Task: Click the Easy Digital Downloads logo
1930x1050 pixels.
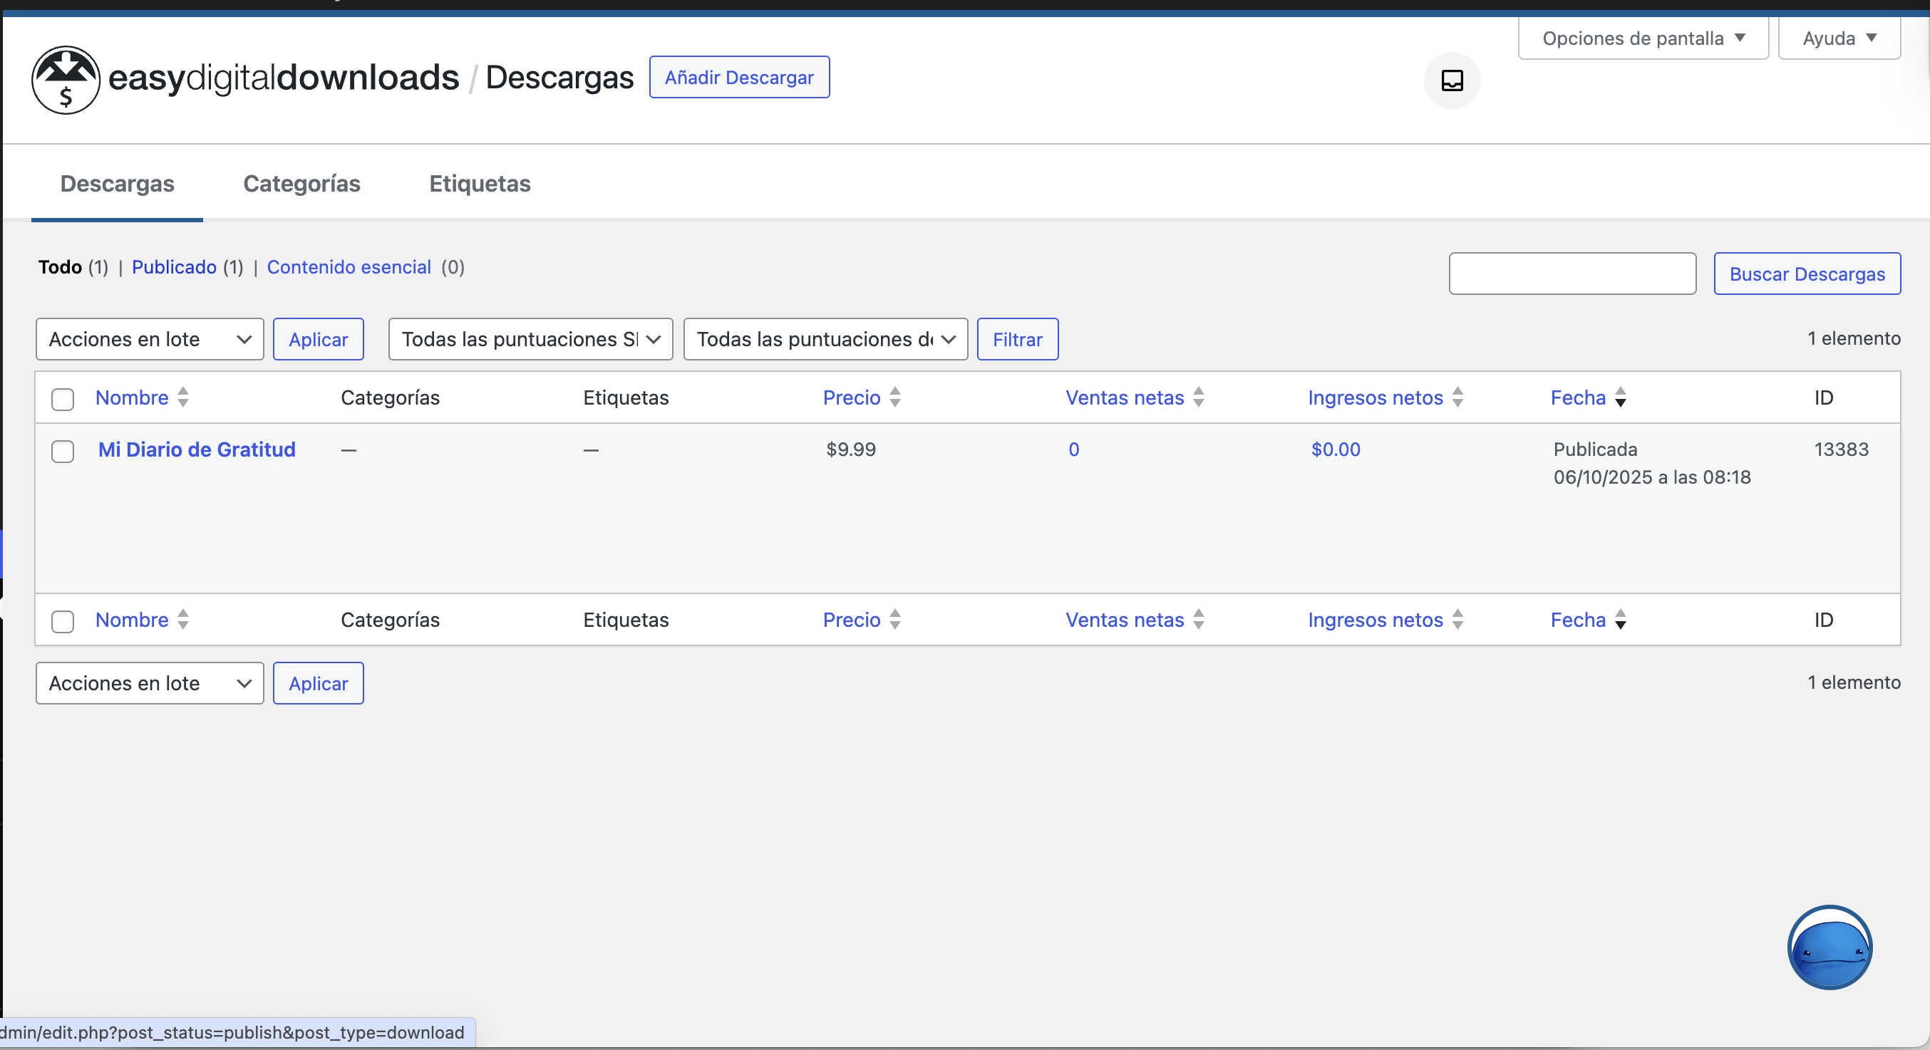Action: (x=65, y=79)
